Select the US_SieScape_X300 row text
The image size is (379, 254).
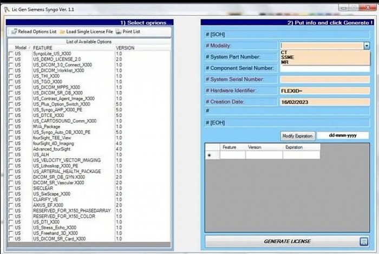pos(51,194)
